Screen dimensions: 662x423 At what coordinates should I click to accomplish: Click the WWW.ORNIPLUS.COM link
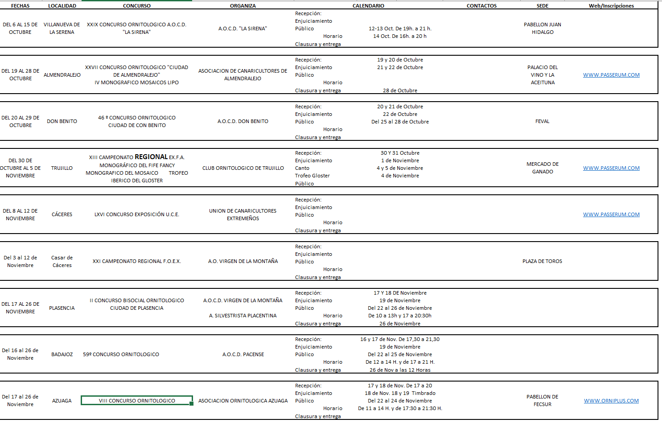point(611,401)
